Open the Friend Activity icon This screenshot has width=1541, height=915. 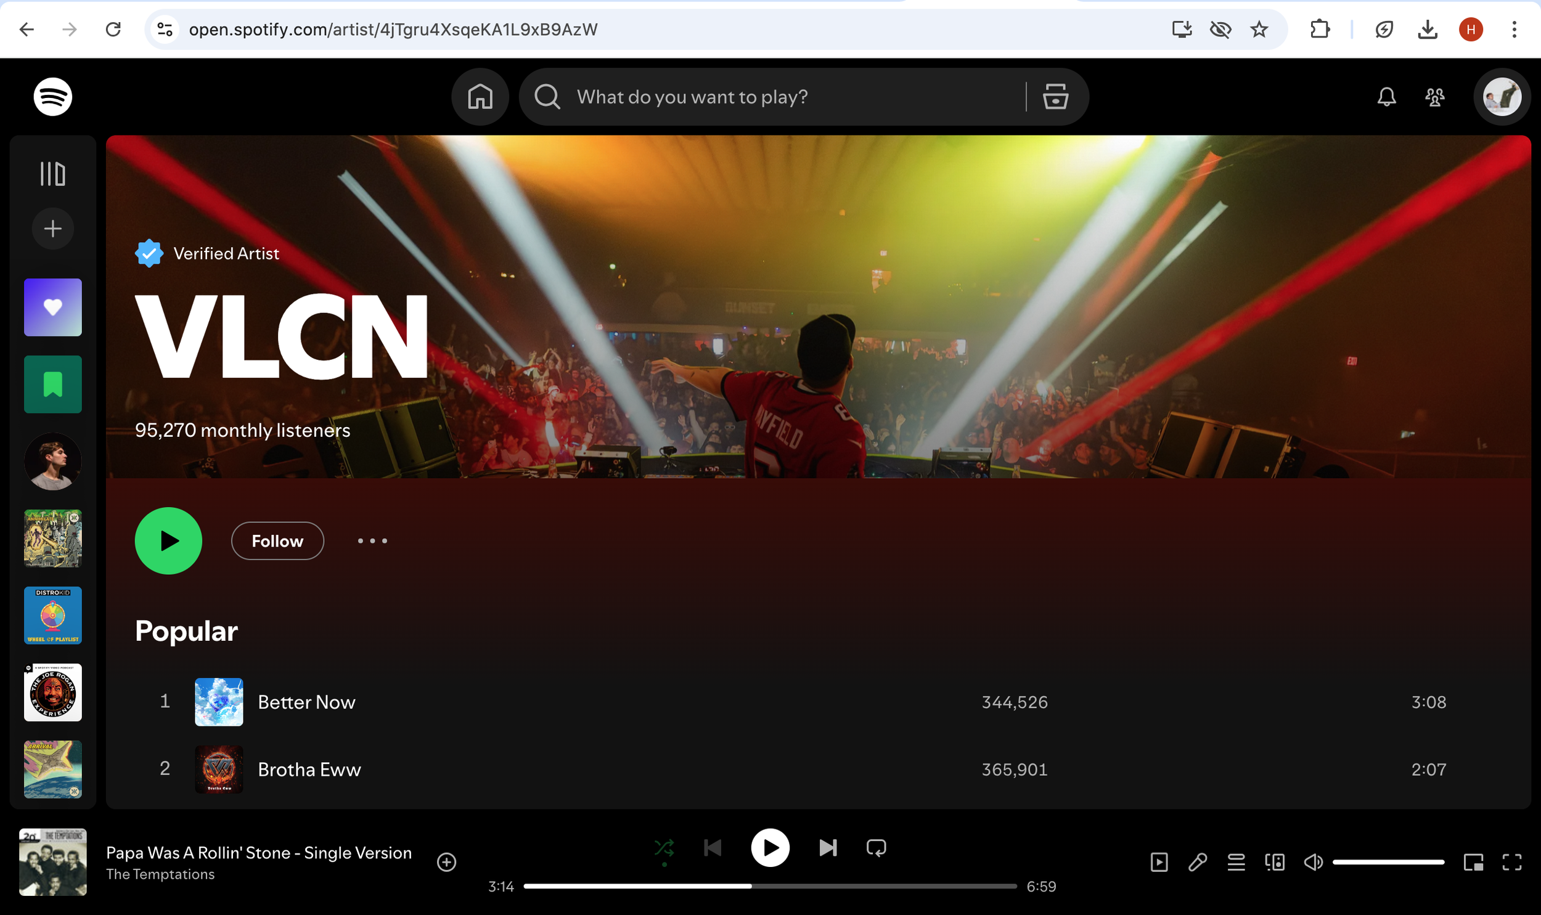[x=1434, y=97]
